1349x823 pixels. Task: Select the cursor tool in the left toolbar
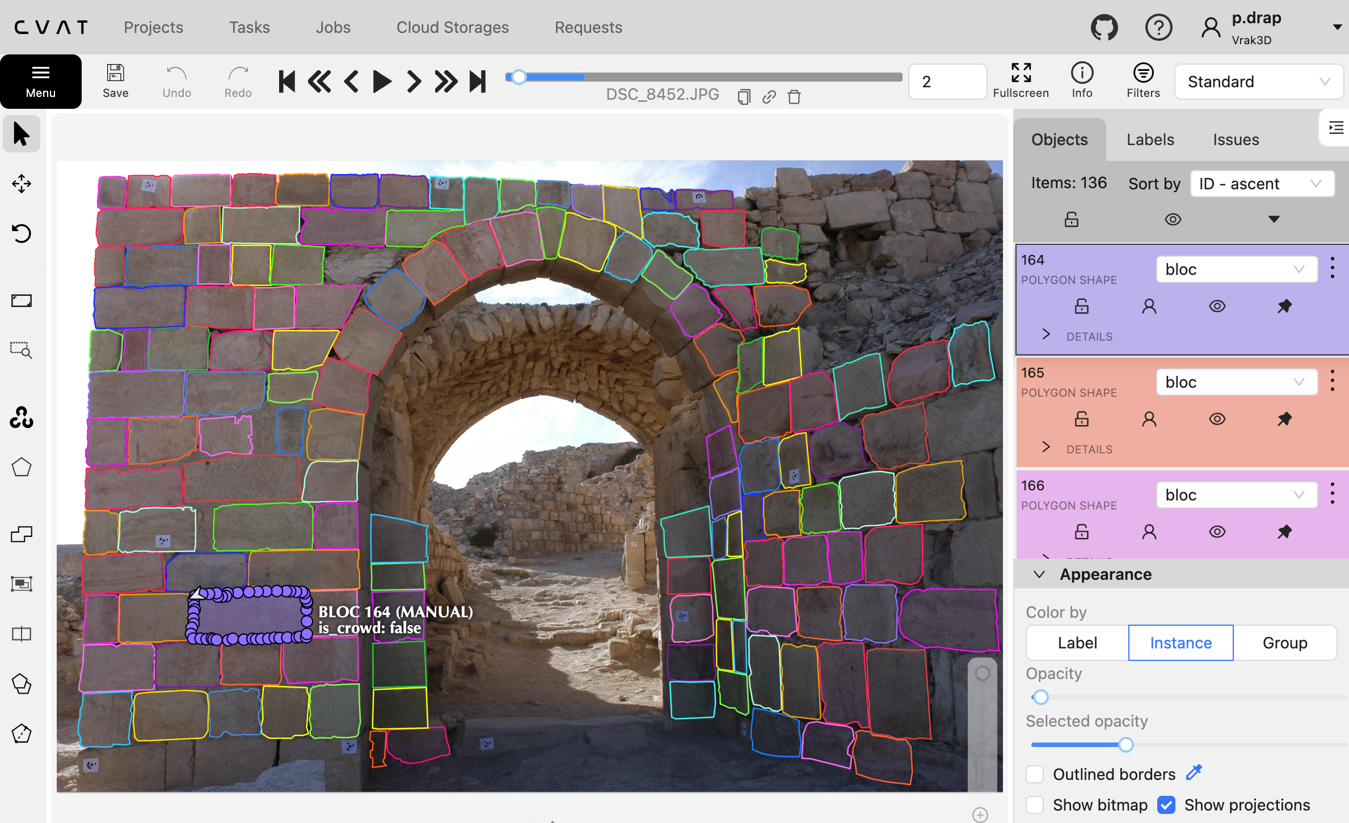(21, 134)
